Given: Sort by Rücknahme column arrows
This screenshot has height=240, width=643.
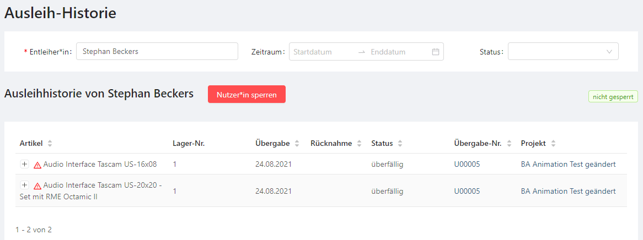Looking at the screenshot, I should [359, 144].
